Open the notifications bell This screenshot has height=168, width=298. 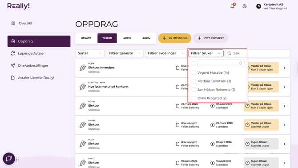point(232,6)
